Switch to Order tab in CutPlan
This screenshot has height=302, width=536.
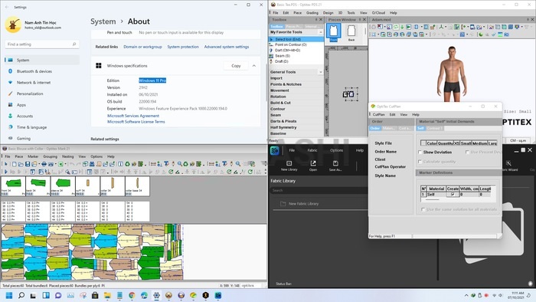[375, 128]
